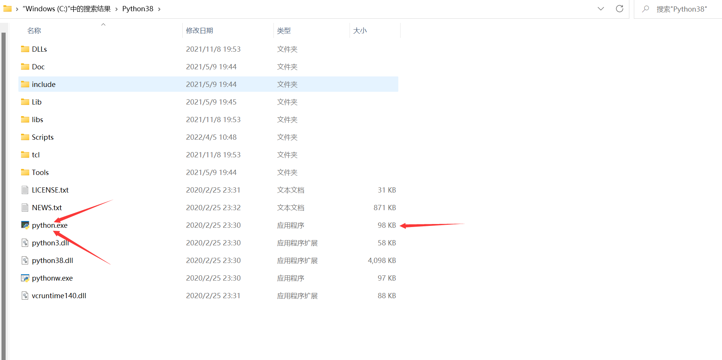Image resolution: width=722 pixels, height=360 pixels.
Task: Select the libs folder name
Action: (x=38, y=120)
